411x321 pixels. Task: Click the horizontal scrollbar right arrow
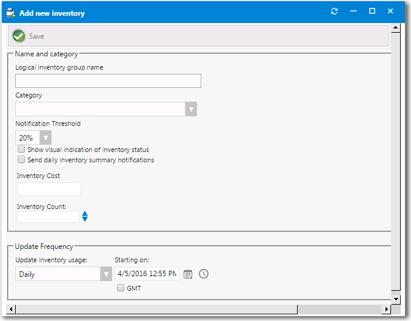tap(386, 309)
